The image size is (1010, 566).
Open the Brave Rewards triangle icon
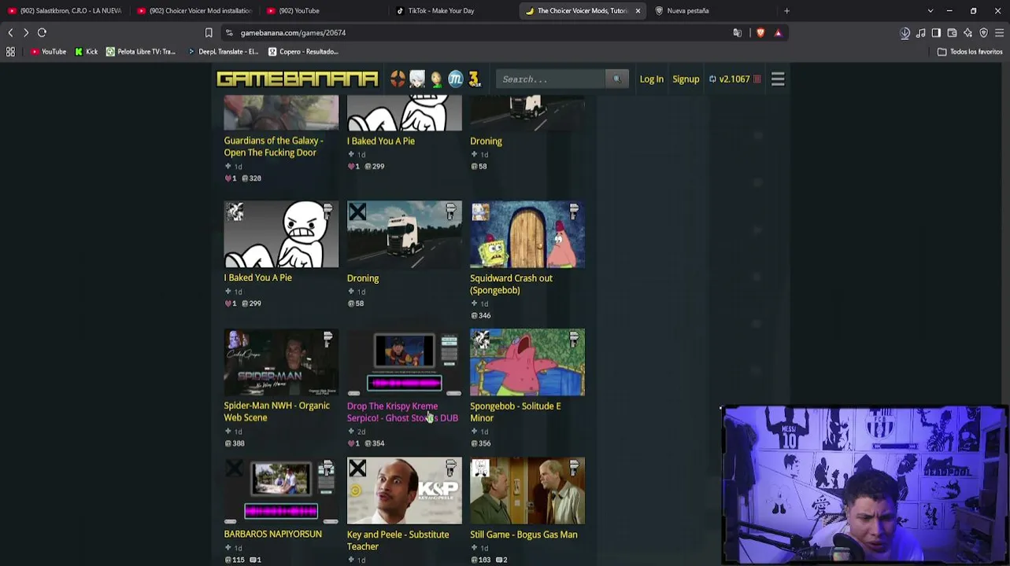778,33
